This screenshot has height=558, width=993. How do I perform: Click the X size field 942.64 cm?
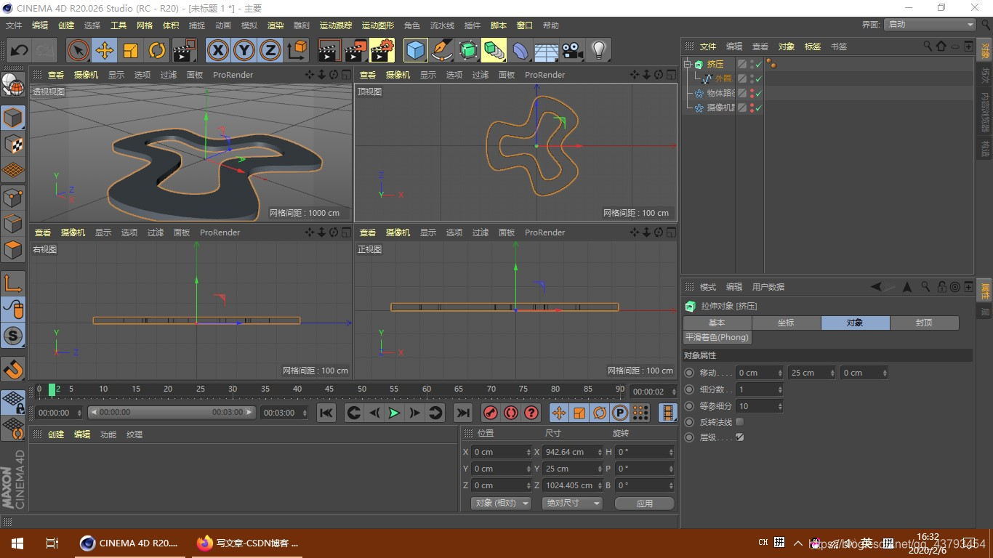click(574, 452)
